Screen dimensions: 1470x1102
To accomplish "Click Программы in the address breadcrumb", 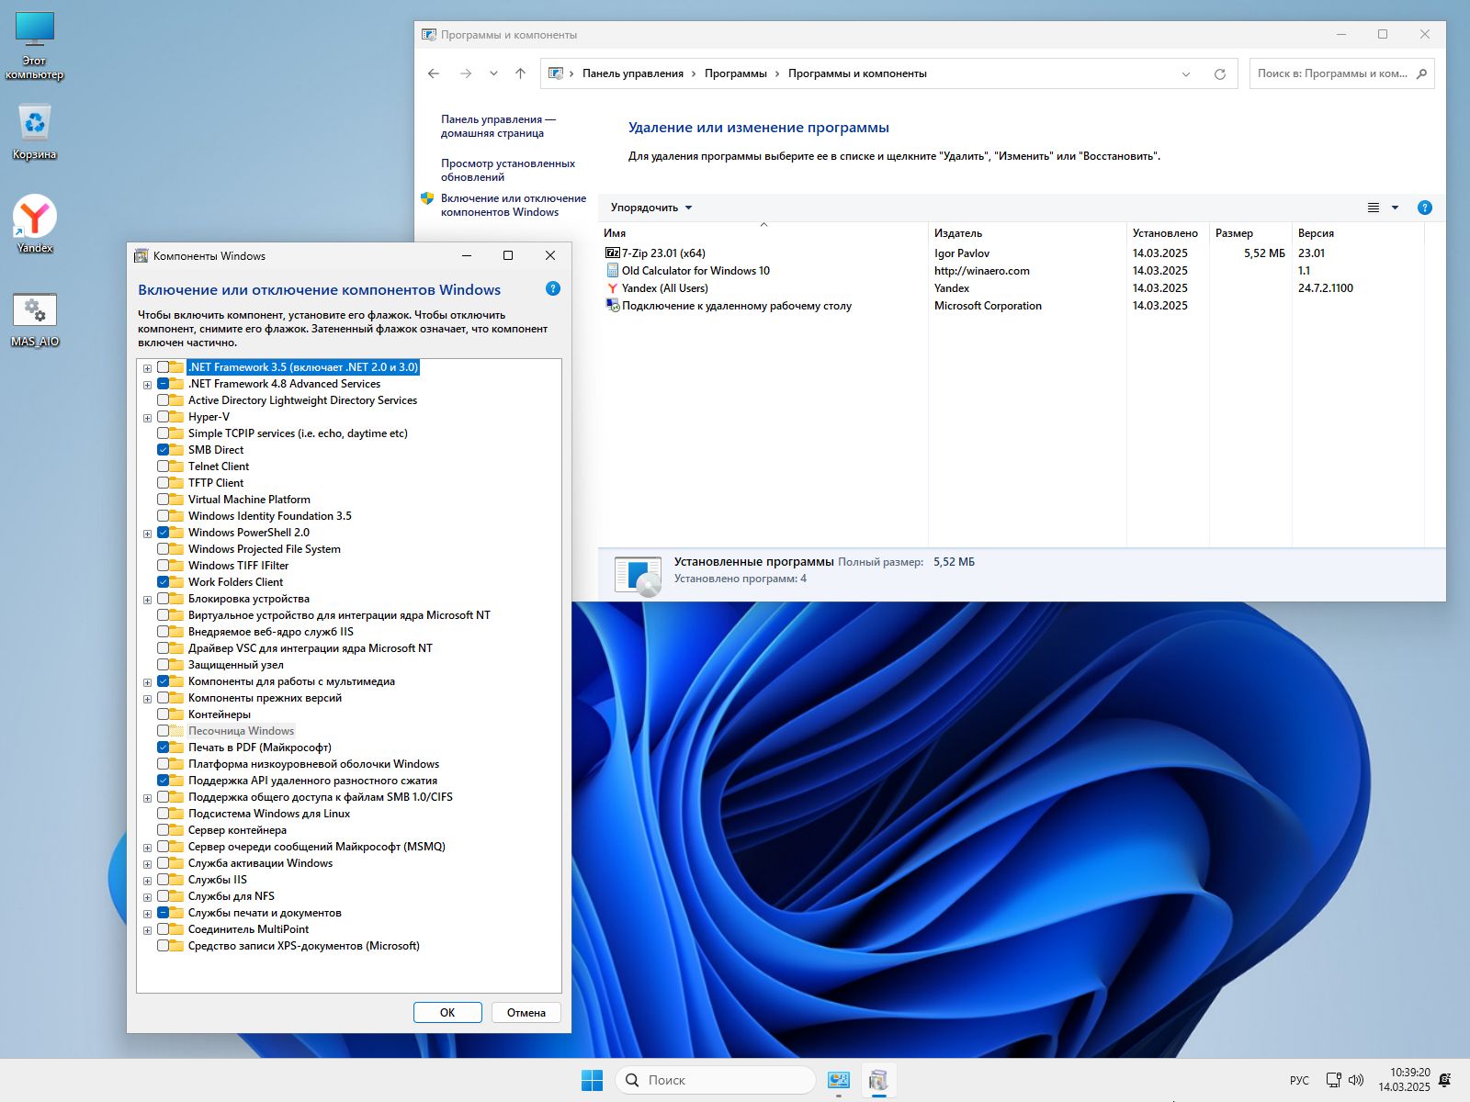I will 736,73.
